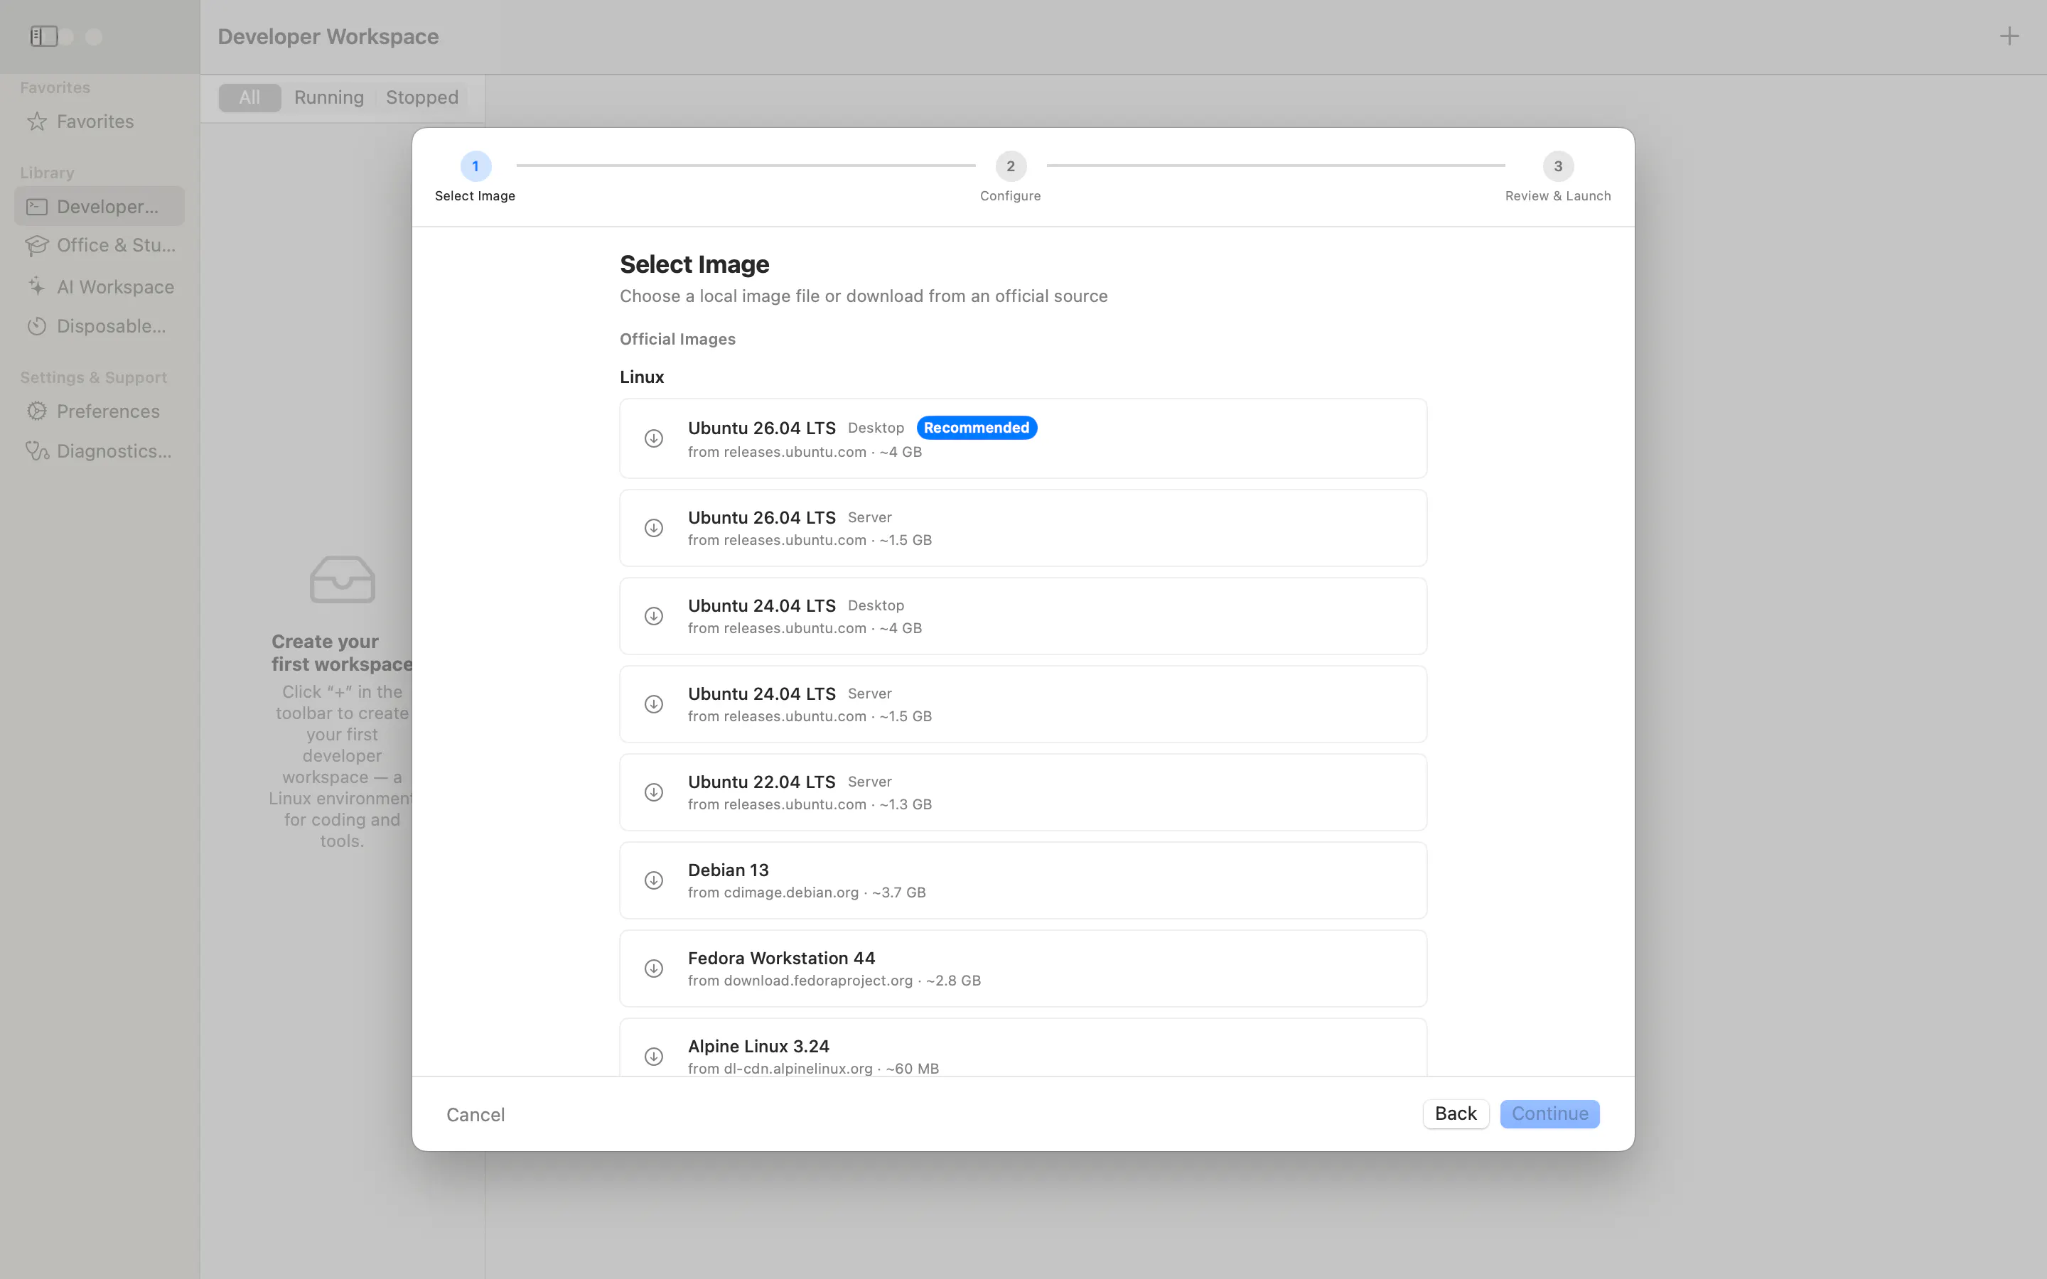The height and width of the screenshot is (1279, 2047).
Task: Click download icon for Ubuntu 26.04 LTS Server
Action: 654,528
